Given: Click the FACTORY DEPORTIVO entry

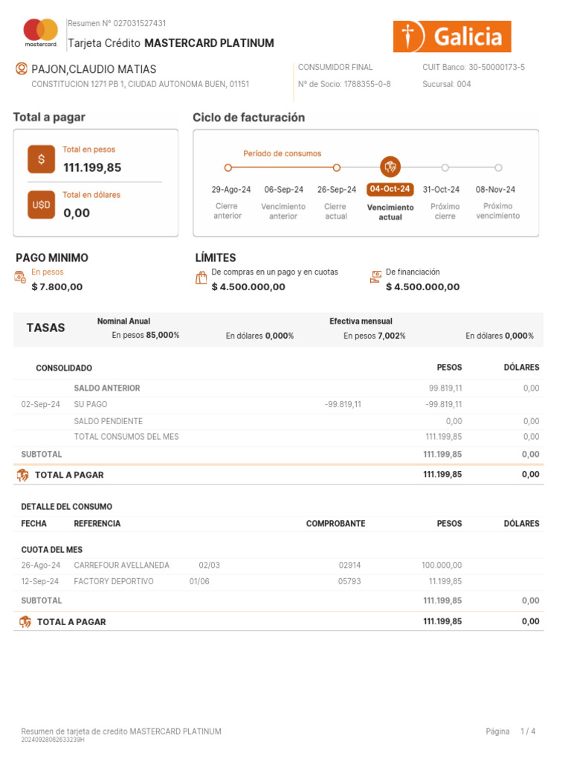Looking at the screenshot, I should [x=114, y=581].
